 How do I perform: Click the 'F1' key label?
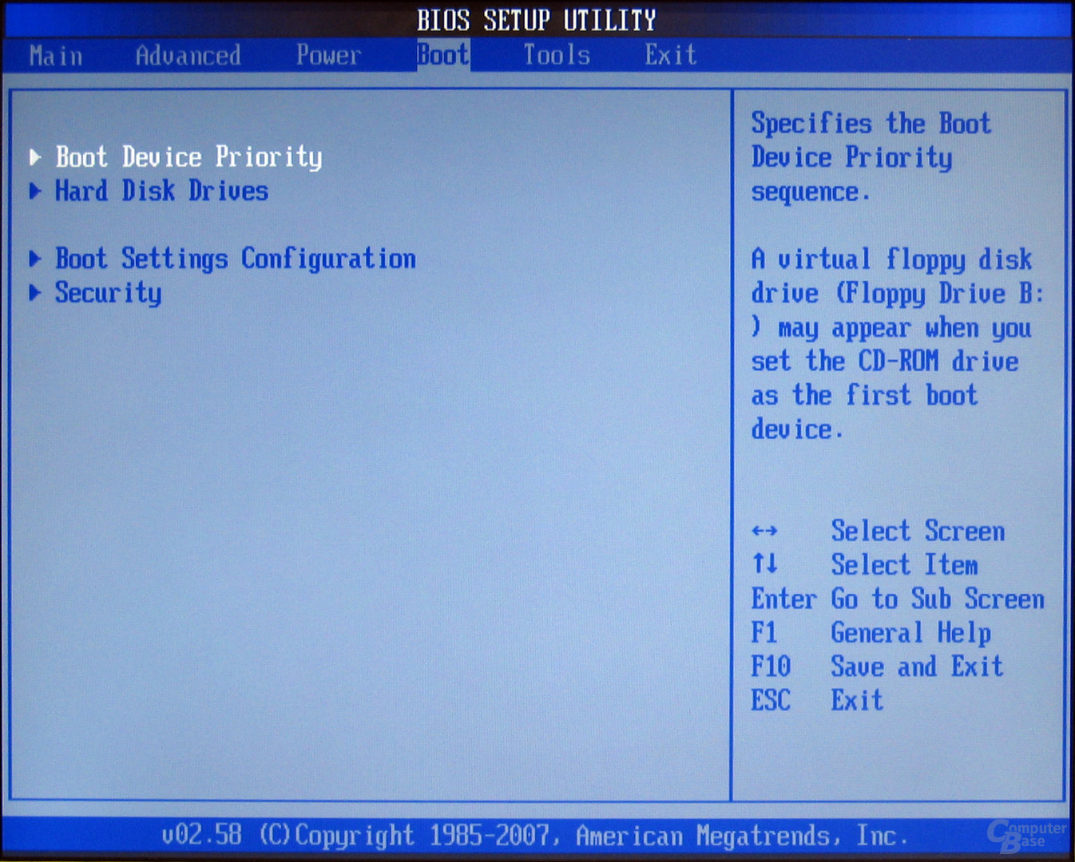[764, 632]
